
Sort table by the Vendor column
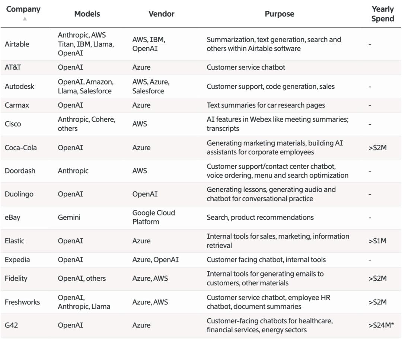pyautogui.click(x=161, y=14)
